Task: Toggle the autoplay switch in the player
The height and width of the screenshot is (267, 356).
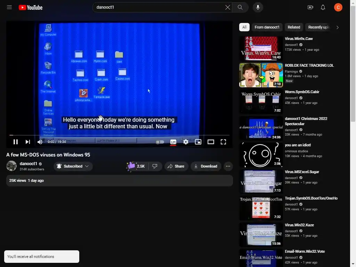Action: pos(160,142)
